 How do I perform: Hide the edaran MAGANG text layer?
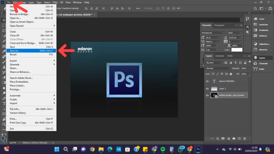[207, 81]
